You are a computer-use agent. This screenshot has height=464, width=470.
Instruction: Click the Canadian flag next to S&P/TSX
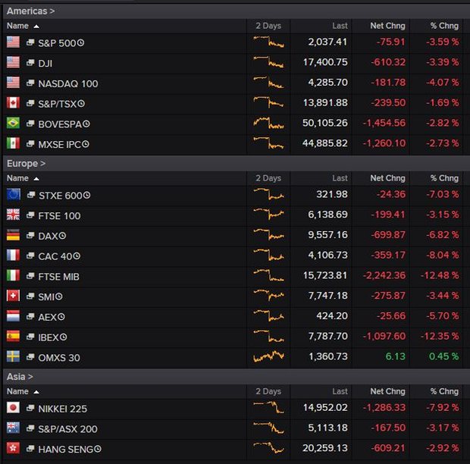click(x=13, y=103)
